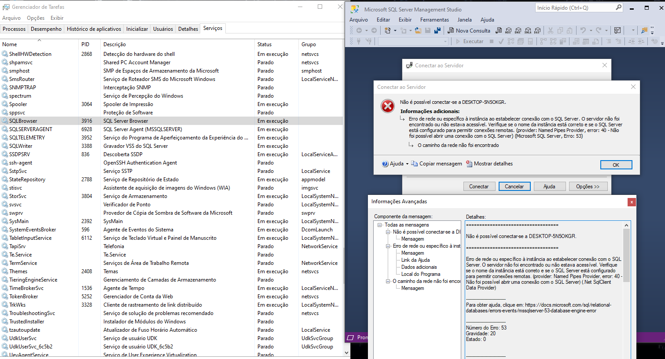Click the New Project icon in SSMS toolbar
This screenshot has width=665, height=359.
tap(387, 30)
